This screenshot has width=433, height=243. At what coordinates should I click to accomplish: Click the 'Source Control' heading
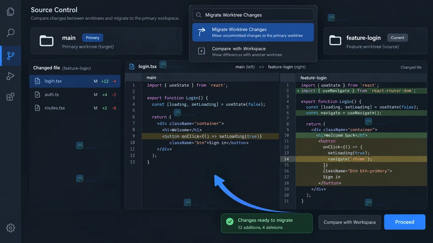point(54,10)
